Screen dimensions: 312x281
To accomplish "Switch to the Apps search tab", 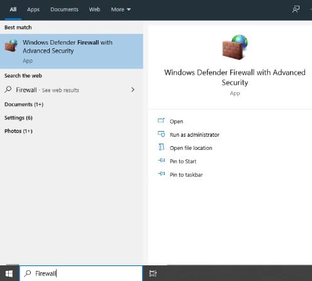I will point(33,9).
